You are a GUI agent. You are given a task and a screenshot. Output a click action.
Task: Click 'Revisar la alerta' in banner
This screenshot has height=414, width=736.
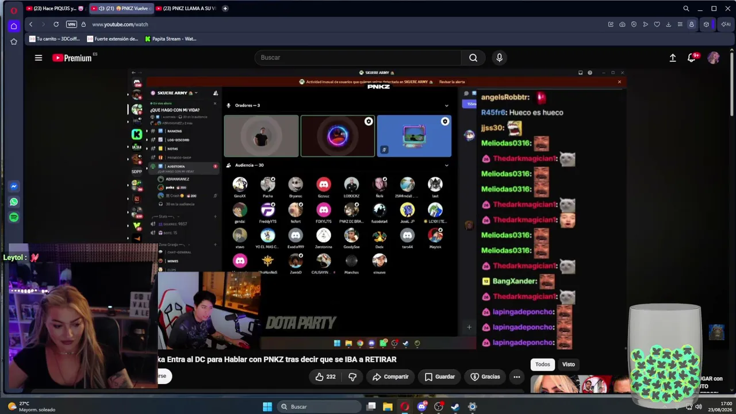(452, 82)
